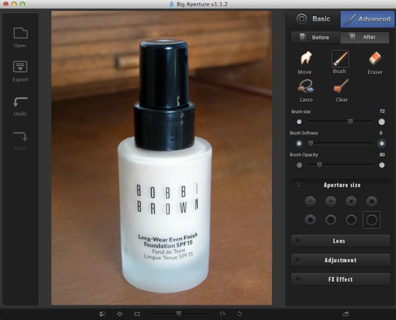Click the Brush size slider handle
This screenshot has width=396, height=320.
click(x=350, y=121)
